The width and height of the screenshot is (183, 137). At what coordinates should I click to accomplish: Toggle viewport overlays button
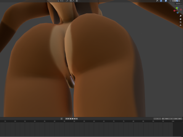[x=166, y=1]
